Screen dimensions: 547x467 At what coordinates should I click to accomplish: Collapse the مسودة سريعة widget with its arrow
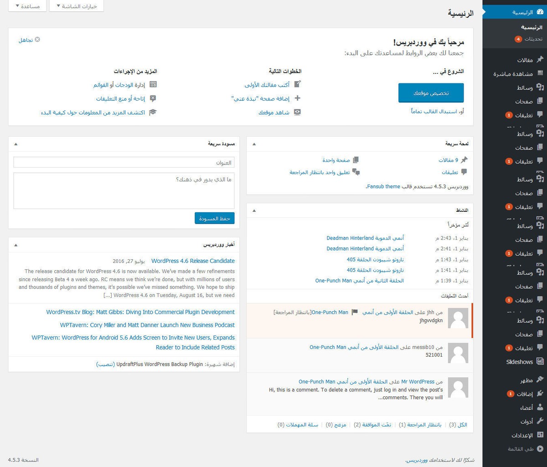[16, 144]
